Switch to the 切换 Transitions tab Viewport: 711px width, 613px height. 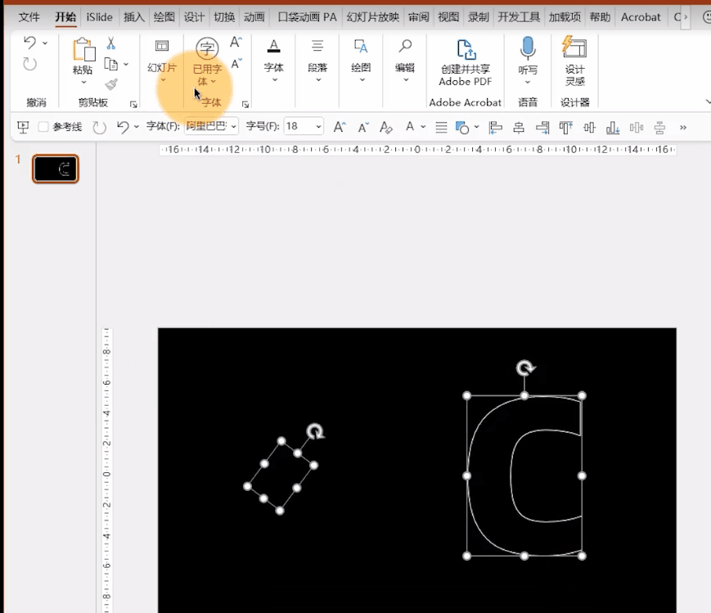pyautogui.click(x=224, y=17)
